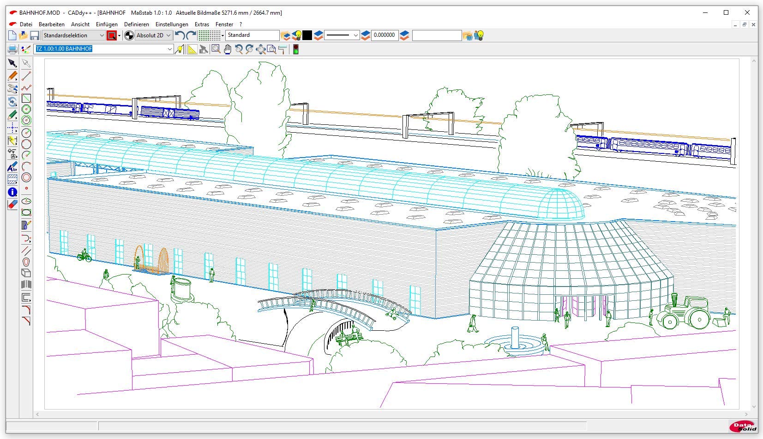The height and width of the screenshot is (439, 763).
Task: Undo the last action
Action: coord(180,35)
